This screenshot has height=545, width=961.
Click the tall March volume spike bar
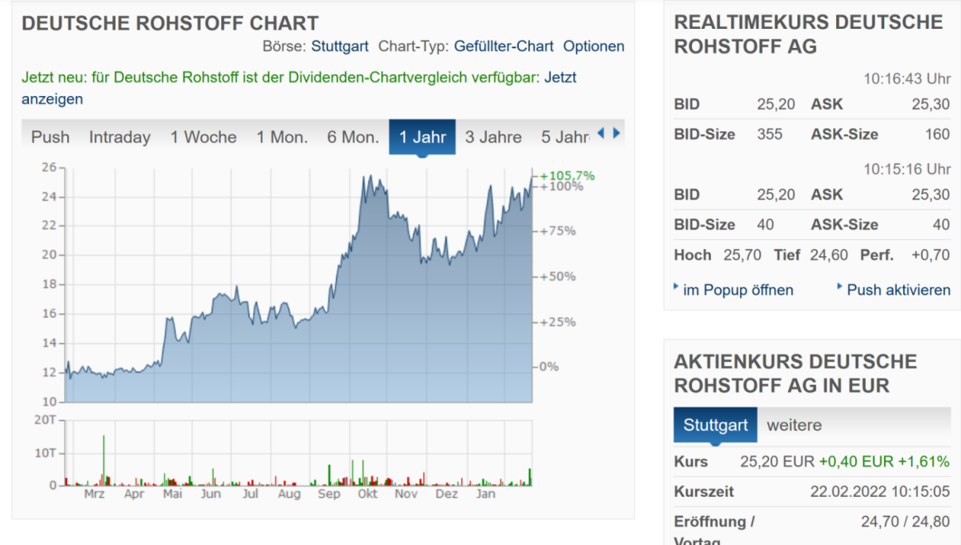[103, 460]
